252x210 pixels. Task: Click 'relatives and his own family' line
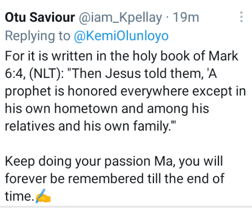pos(90,126)
